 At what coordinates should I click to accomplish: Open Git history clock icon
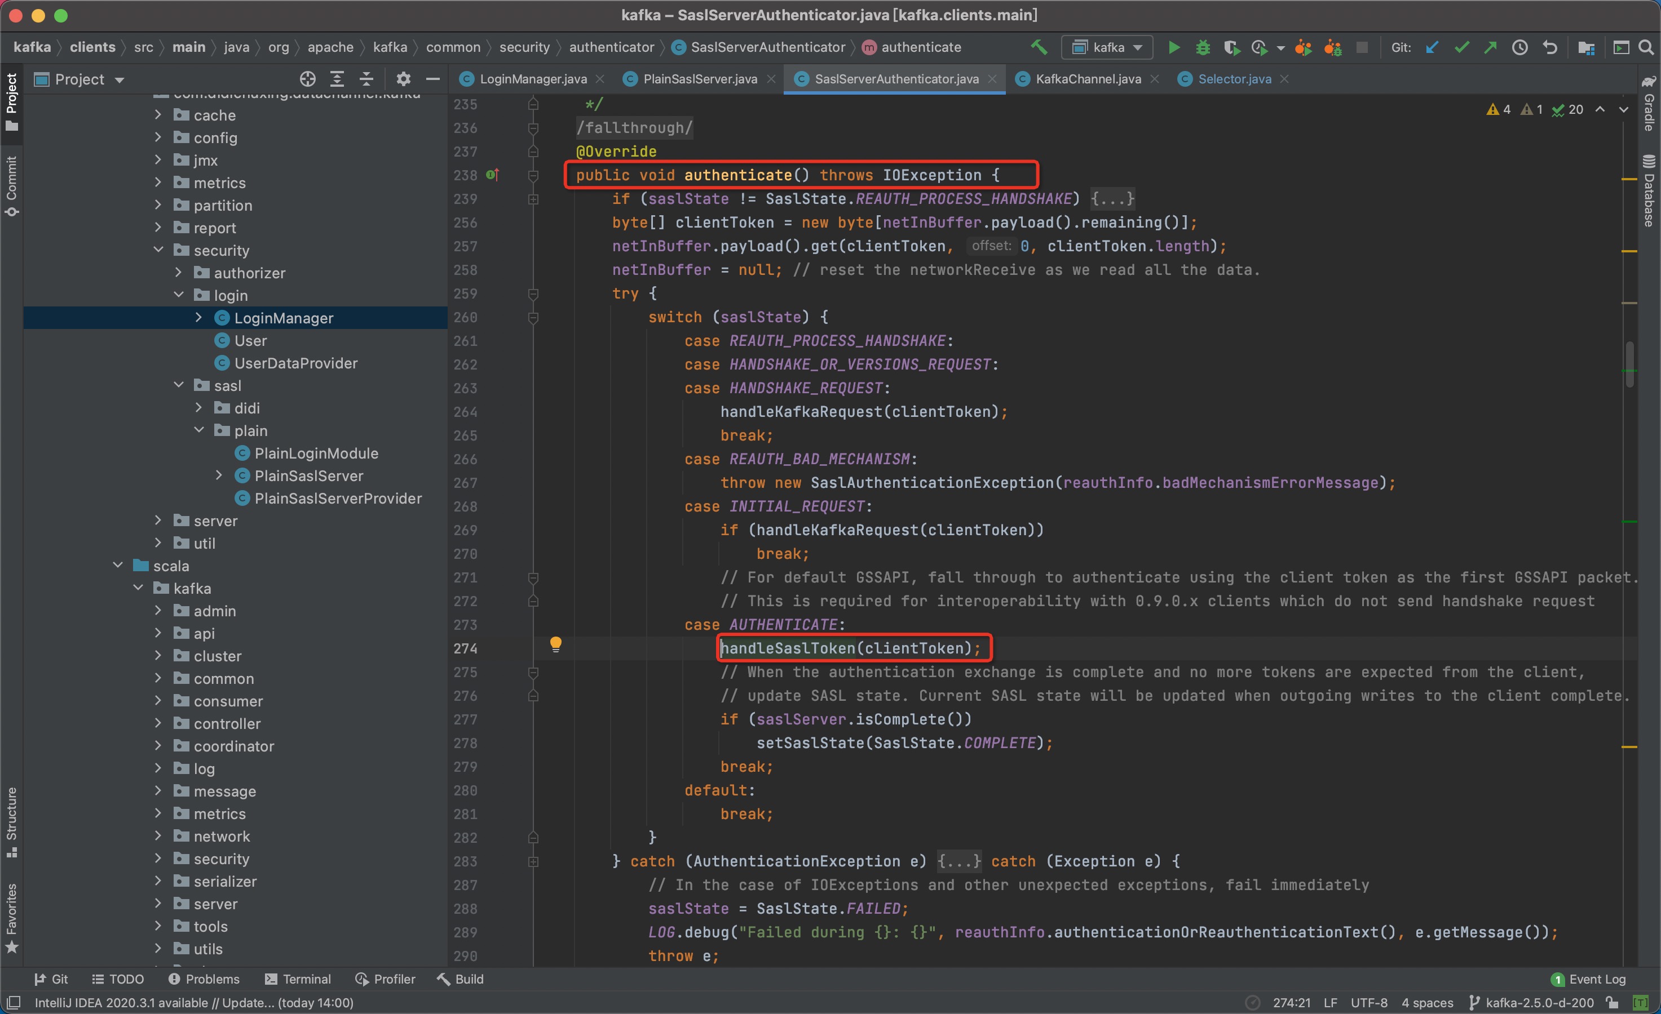click(1519, 47)
